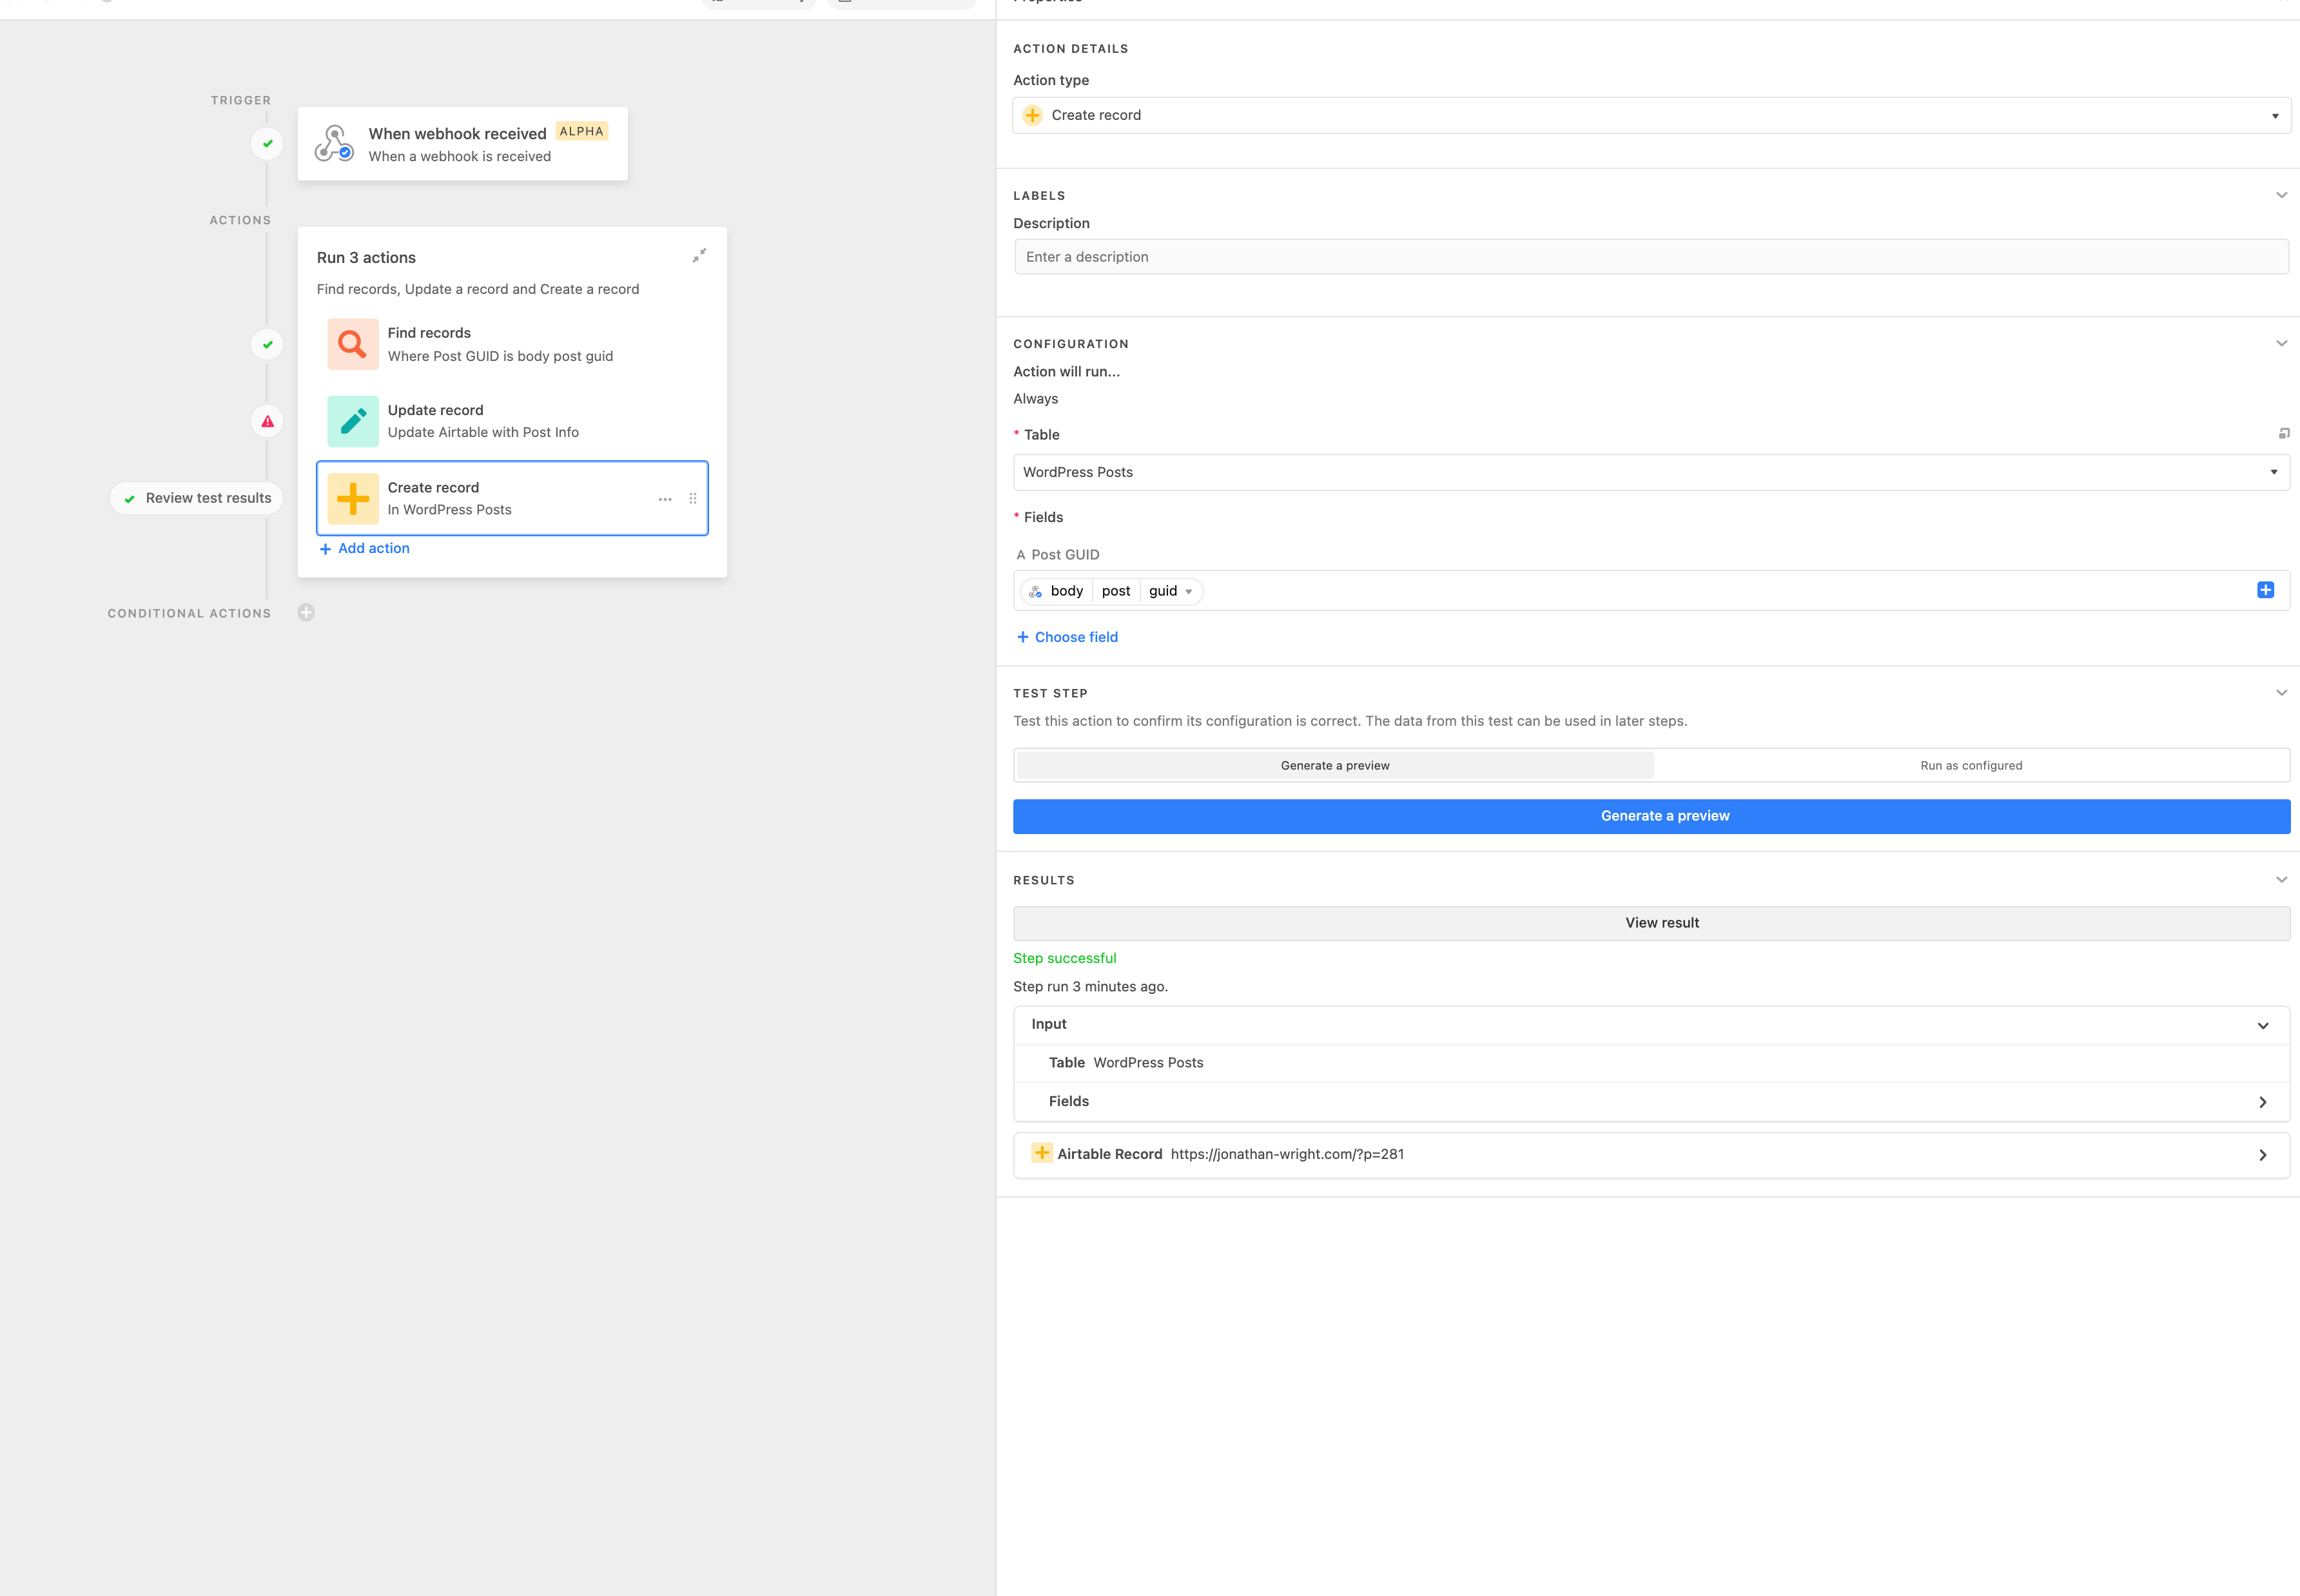Click blue plus in Post GUID field
Viewport: 2300px width, 1596px height.
2265,590
